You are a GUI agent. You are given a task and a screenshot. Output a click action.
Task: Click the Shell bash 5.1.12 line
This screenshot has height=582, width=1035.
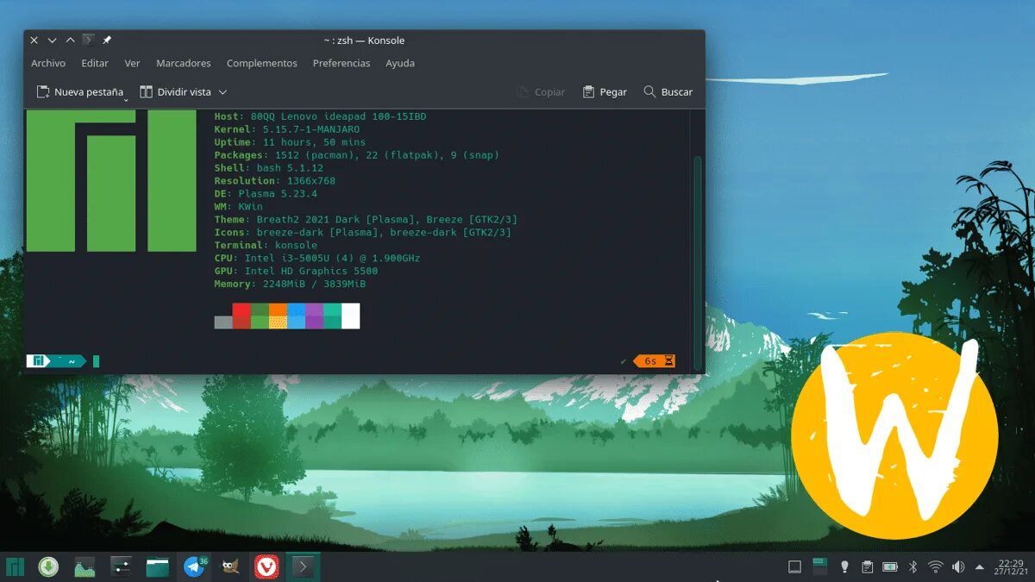(x=269, y=168)
